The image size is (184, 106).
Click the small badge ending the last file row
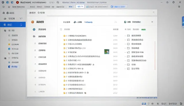pos(85,93)
